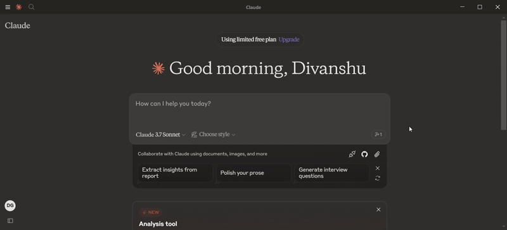Click the 'Using limited free plan' banner text
The image size is (507, 230).
(248, 39)
